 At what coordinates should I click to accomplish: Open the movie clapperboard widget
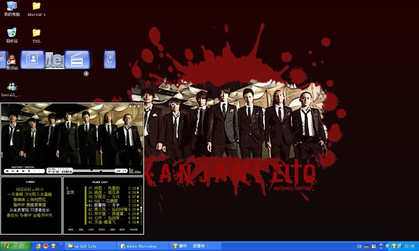click(77, 60)
